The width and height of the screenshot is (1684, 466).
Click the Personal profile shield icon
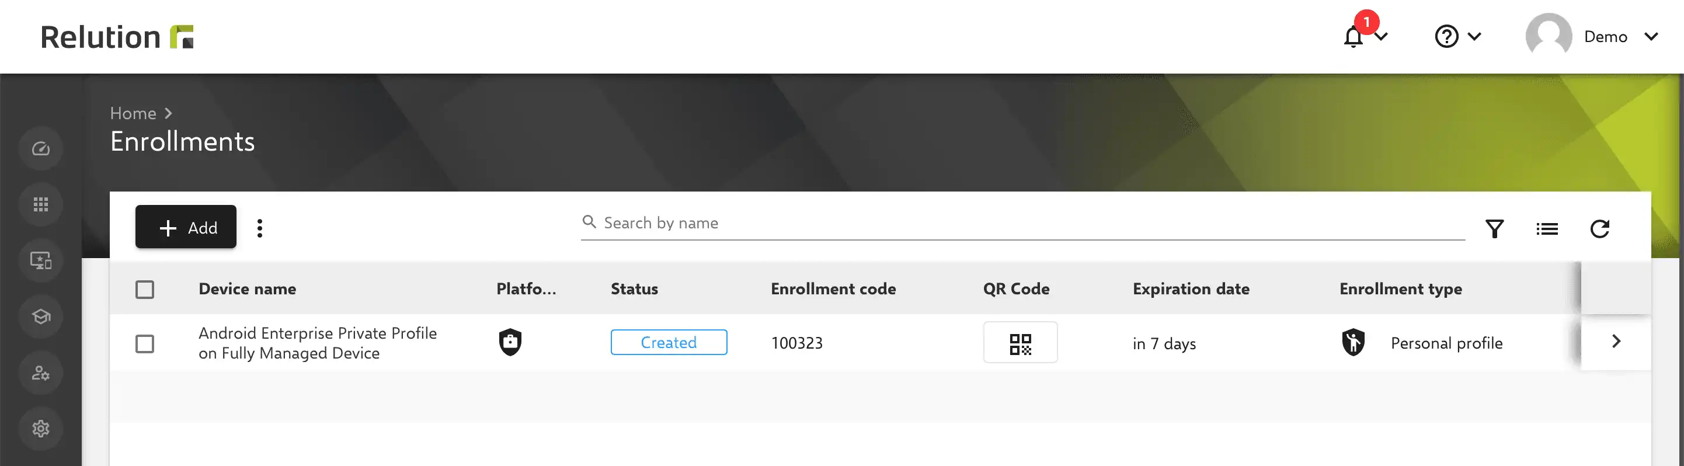click(x=1354, y=342)
